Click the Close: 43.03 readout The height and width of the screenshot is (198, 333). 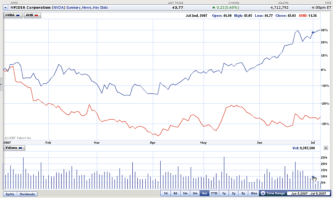pos(286,15)
